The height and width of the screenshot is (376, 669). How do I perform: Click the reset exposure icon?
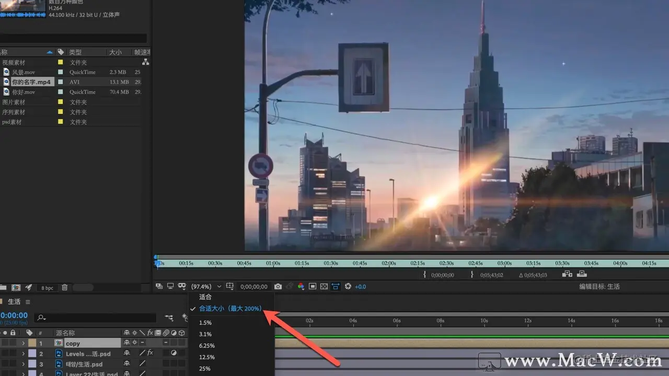[348, 286]
